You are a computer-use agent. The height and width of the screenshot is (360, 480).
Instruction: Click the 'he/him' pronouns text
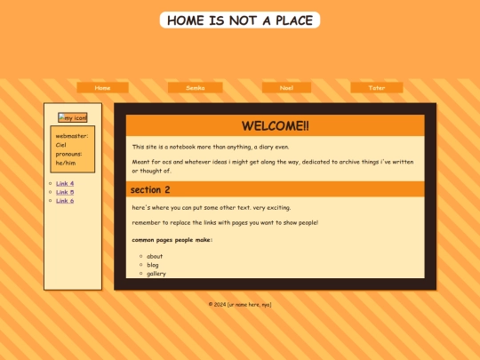66,163
